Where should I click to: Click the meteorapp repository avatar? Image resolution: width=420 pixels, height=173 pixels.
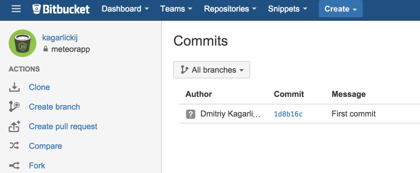[x=23, y=43]
